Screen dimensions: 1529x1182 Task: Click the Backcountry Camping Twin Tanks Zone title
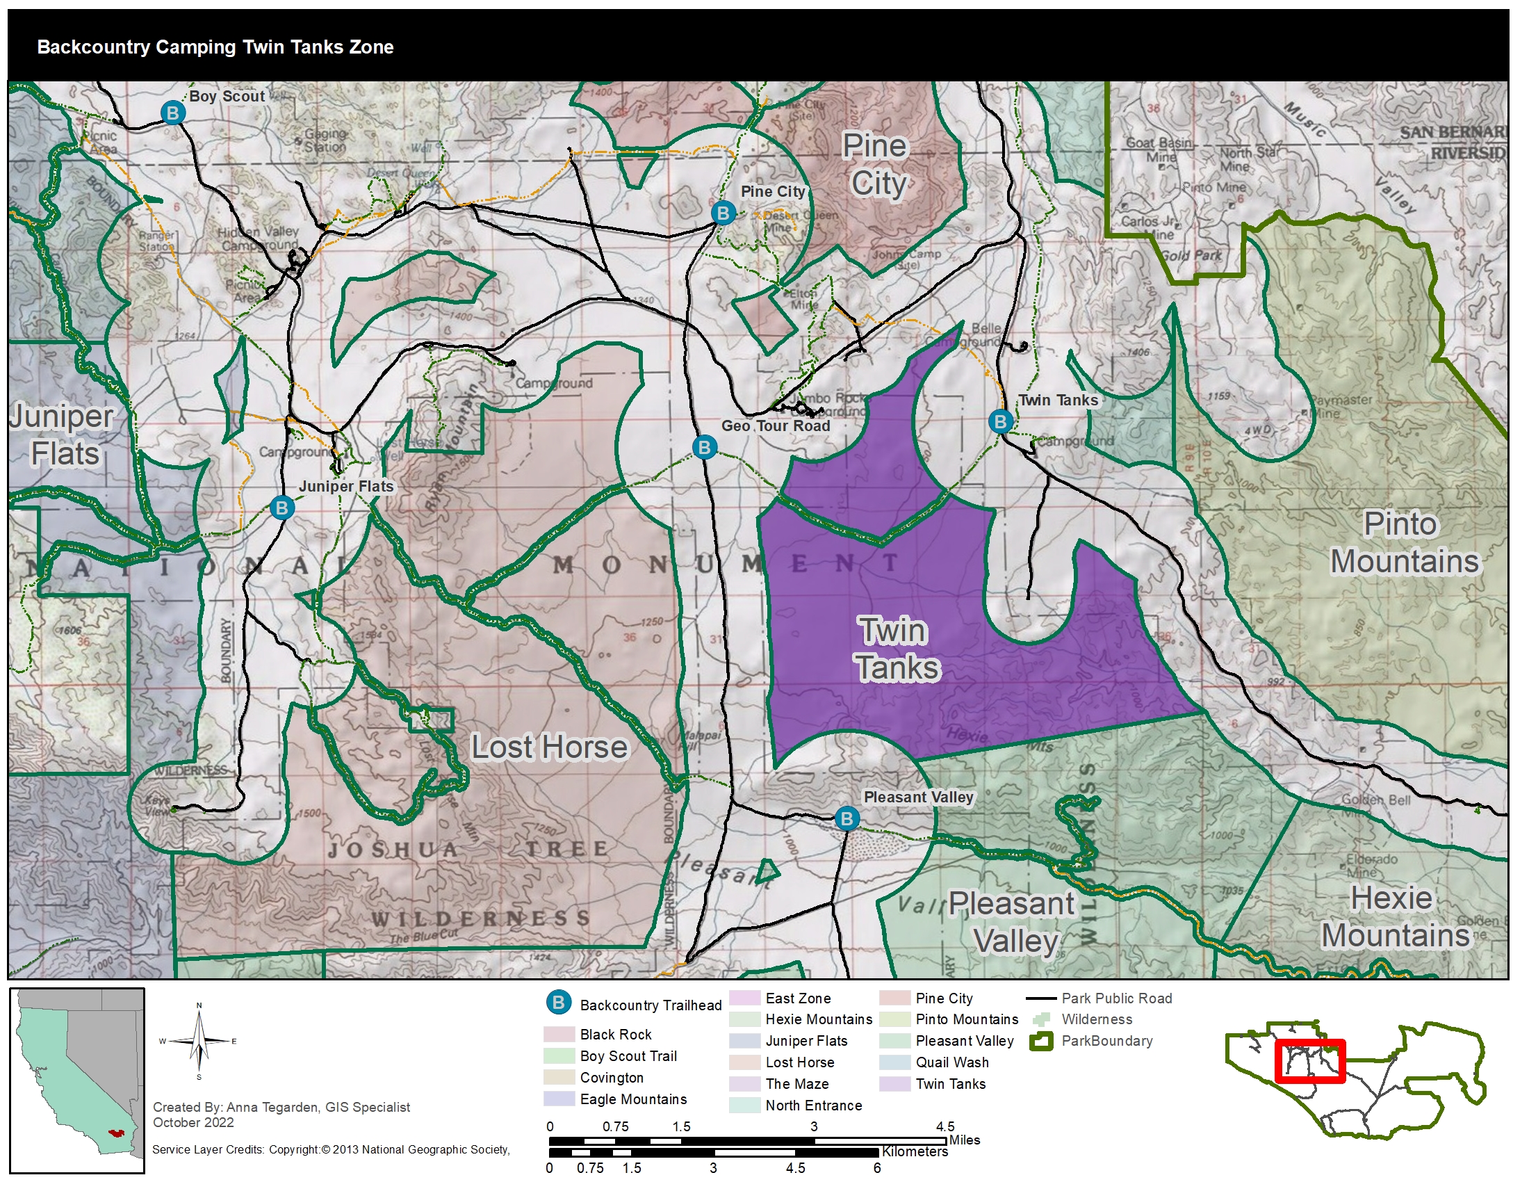point(215,47)
